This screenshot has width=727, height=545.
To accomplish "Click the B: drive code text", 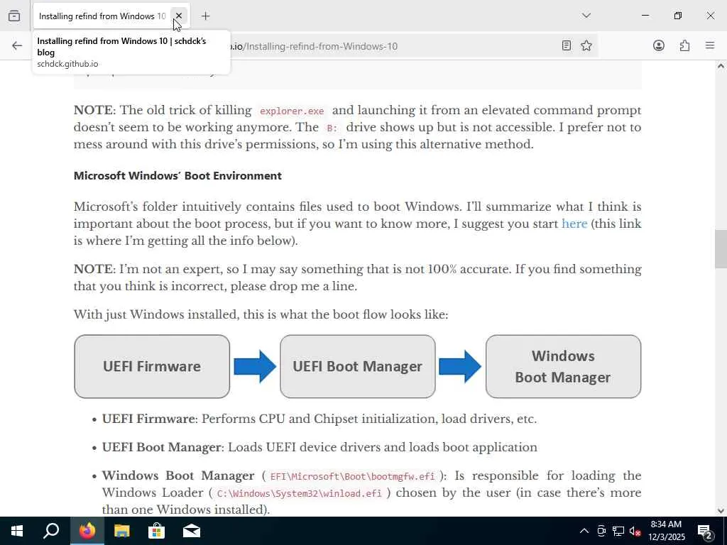I will pyautogui.click(x=332, y=128).
